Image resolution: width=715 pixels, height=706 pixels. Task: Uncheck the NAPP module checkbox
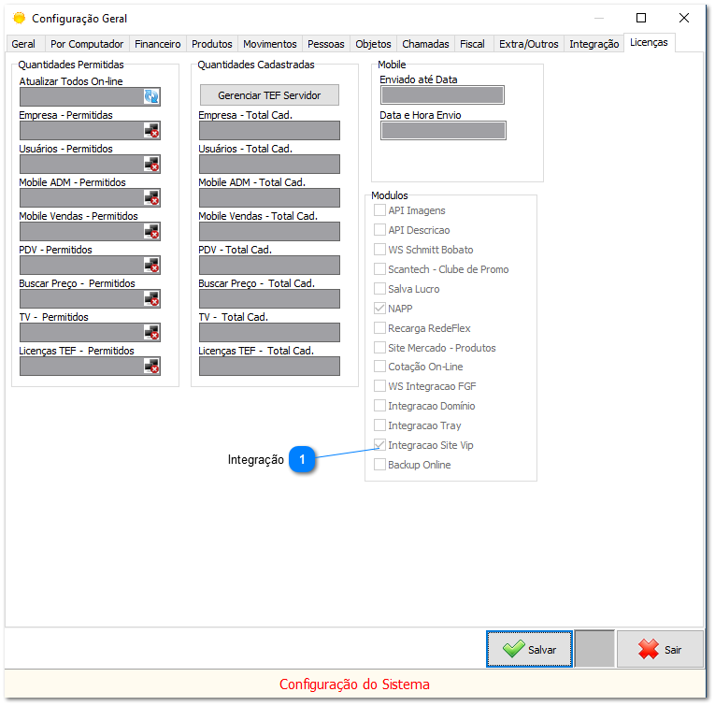[x=379, y=309]
